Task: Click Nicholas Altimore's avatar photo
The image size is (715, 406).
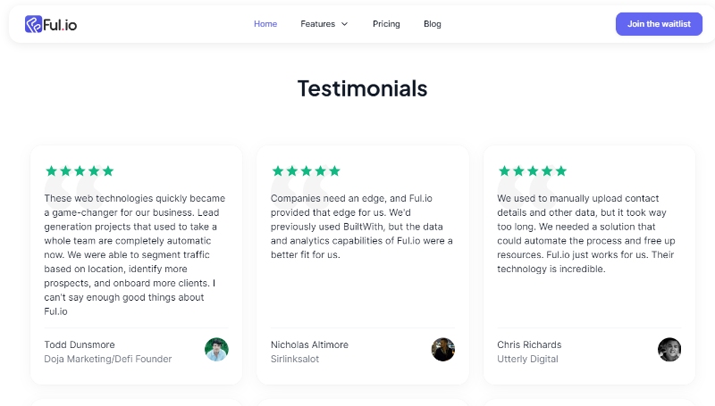Action: [443, 350]
